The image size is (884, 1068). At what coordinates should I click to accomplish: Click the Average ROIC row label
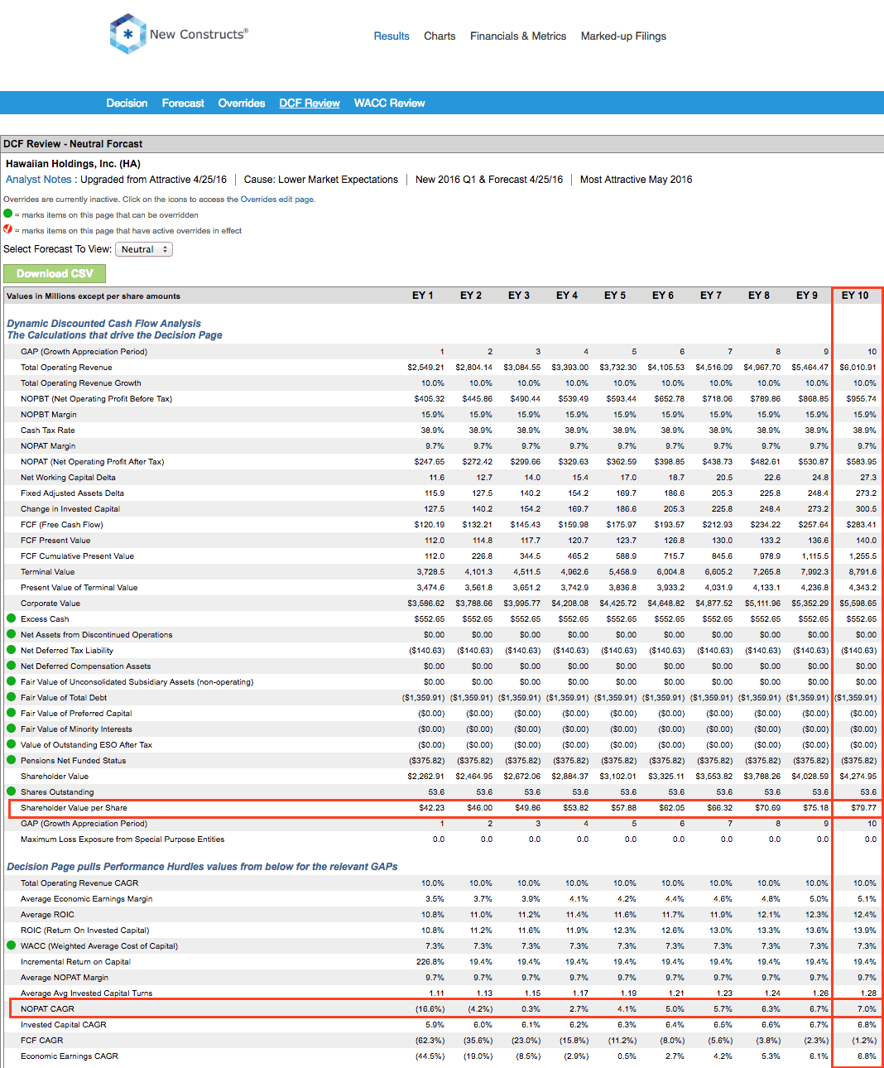tap(47, 914)
